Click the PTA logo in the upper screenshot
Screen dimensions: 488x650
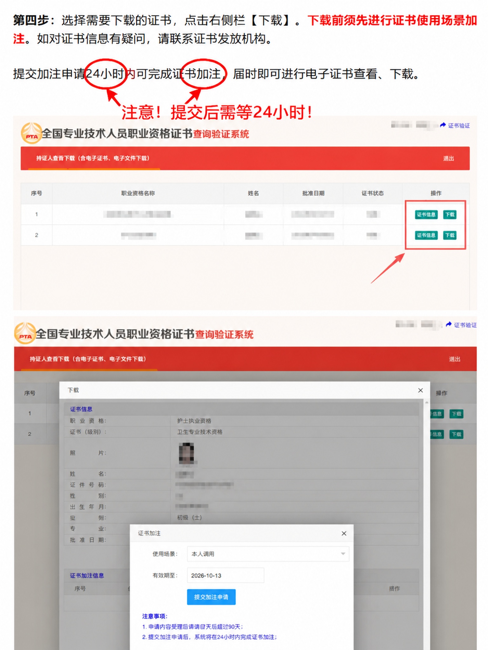[x=31, y=133]
